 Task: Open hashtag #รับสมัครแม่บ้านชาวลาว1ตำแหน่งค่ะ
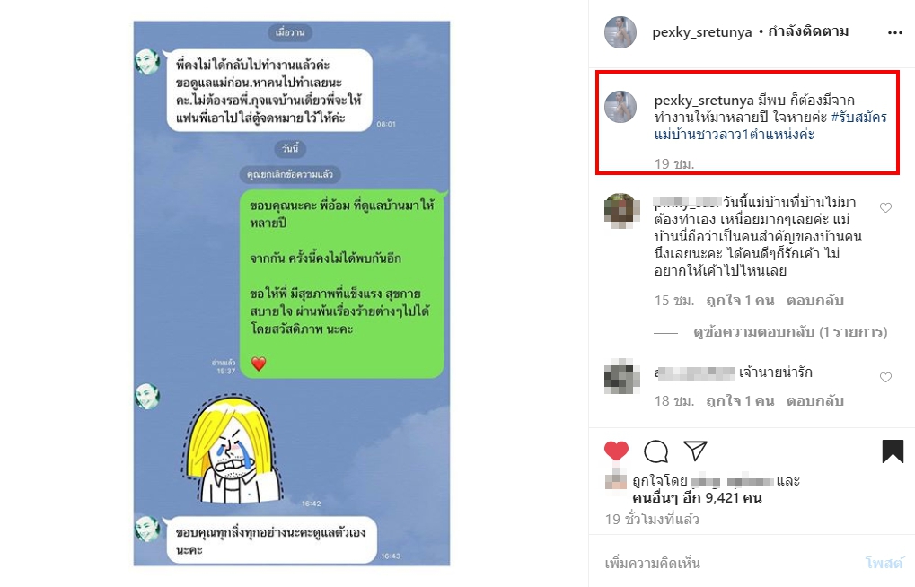770,126
